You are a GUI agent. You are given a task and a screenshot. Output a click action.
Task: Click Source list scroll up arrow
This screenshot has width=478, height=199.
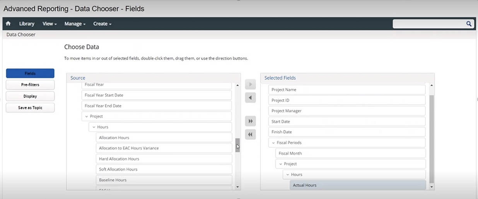pyautogui.click(x=238, y=85)
